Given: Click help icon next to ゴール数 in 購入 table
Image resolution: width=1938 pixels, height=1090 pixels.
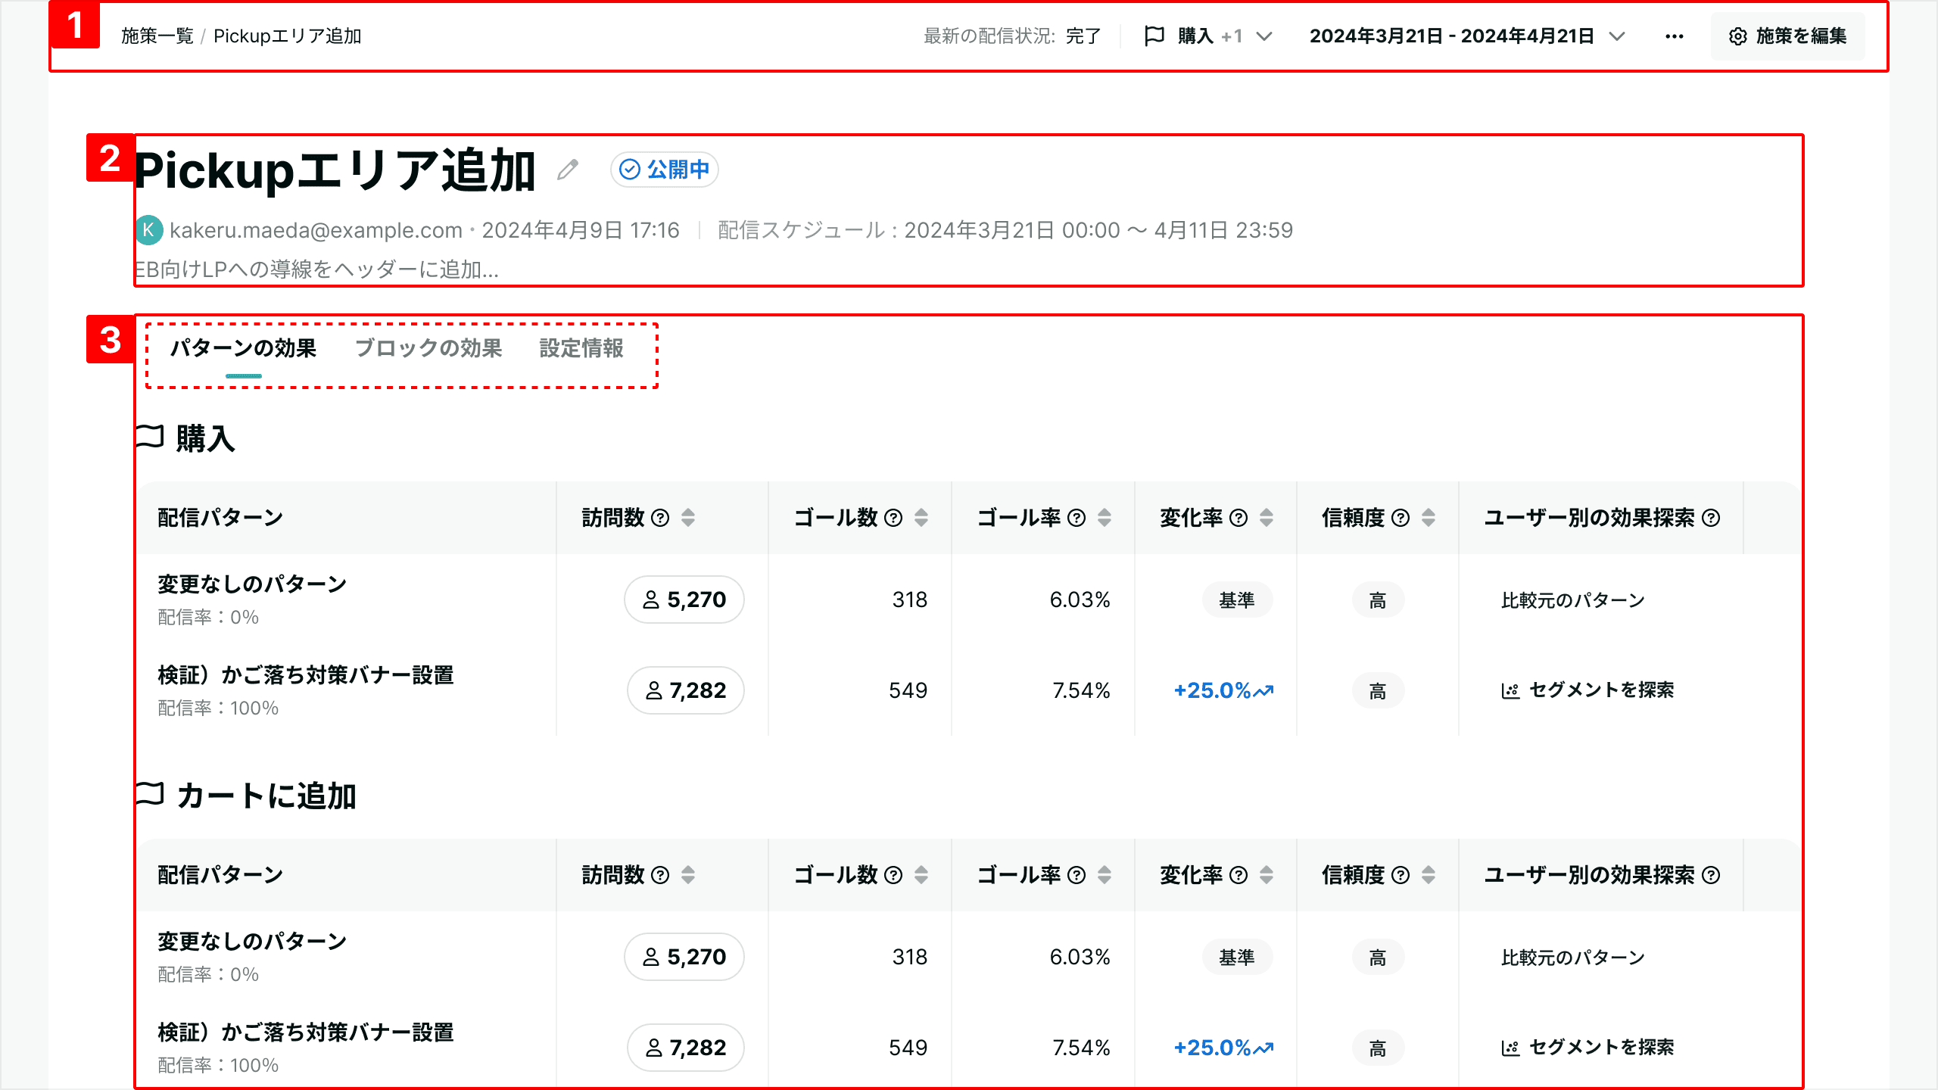Looking at the screenshot, I should click(x=893, y=518).
